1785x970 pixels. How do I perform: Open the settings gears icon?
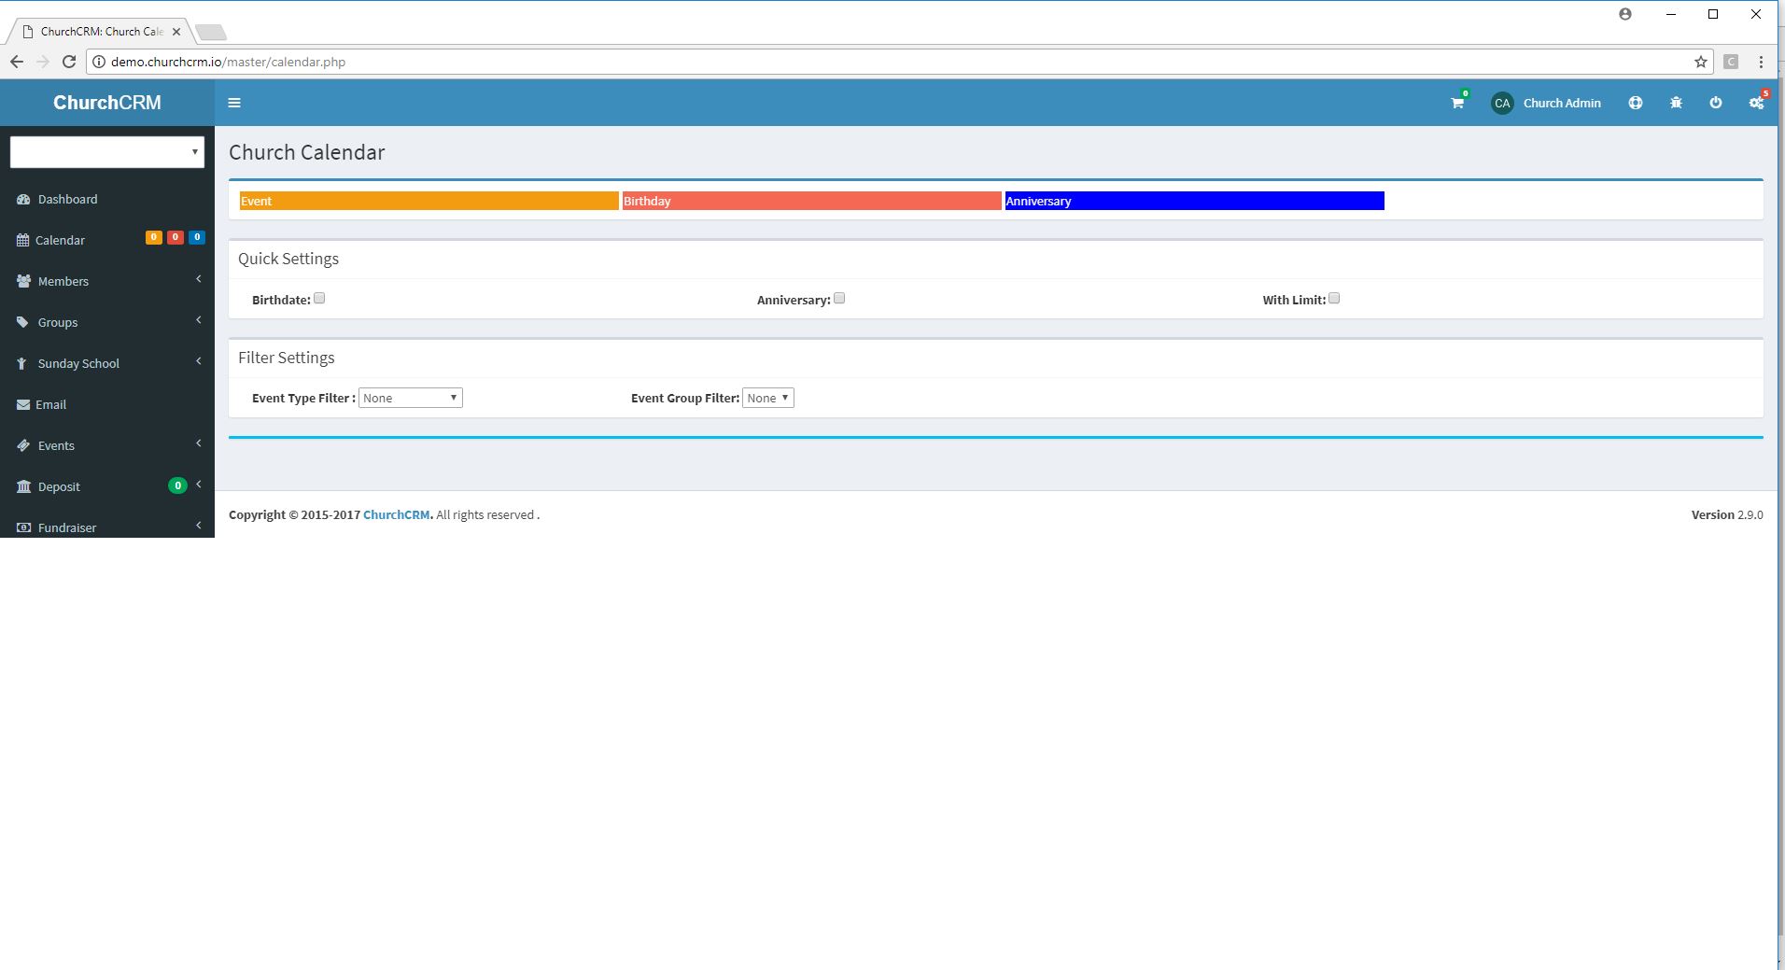point(1756,103)
